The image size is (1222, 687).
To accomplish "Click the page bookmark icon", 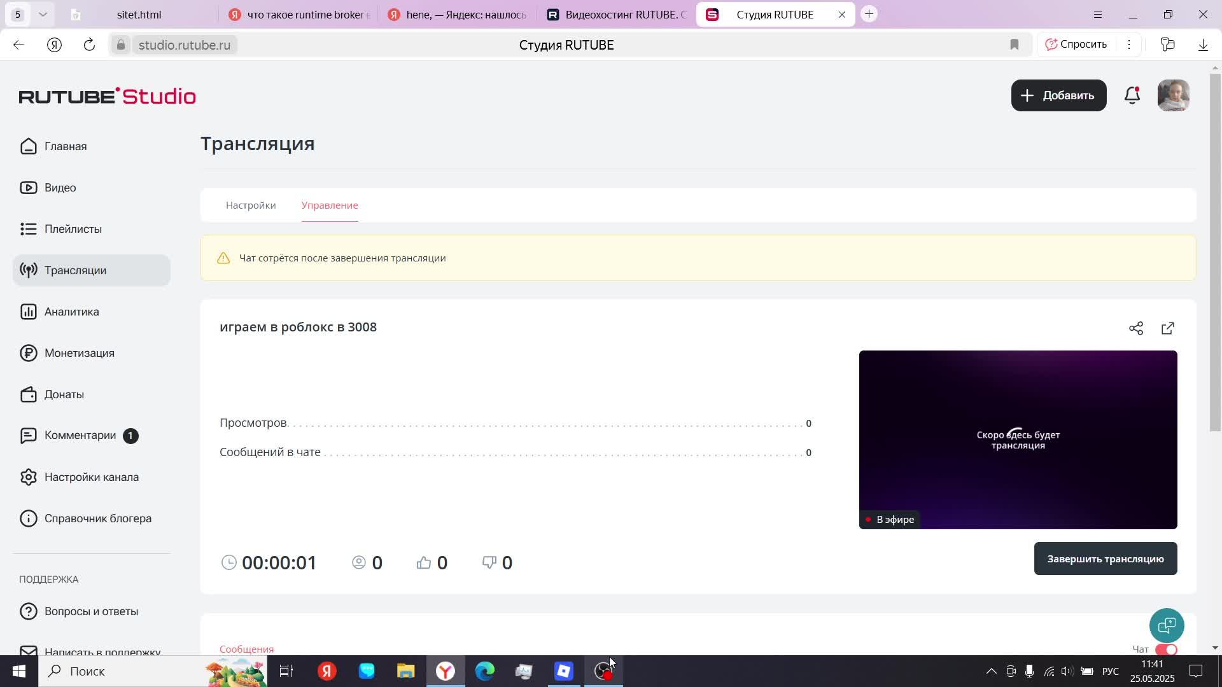I will point(1015,45).
